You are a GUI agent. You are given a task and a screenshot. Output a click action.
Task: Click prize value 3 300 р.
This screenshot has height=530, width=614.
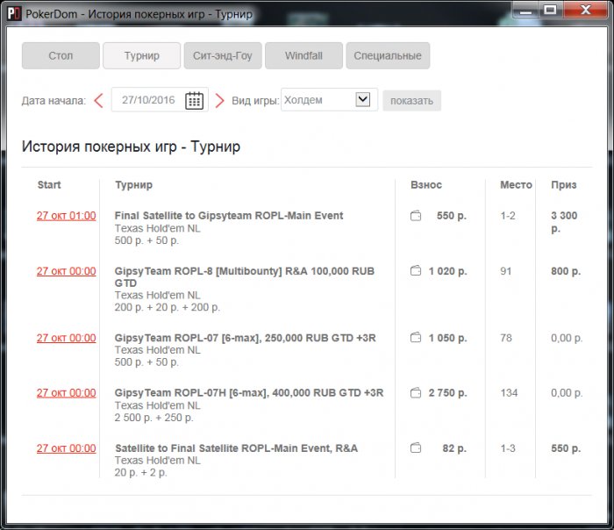(564, 222)
